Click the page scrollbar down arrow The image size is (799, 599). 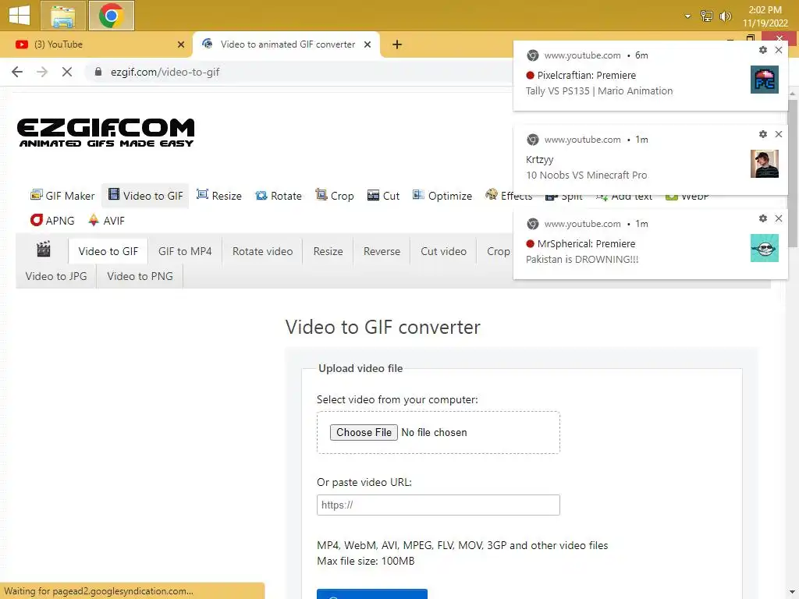(x=793, y=593)
